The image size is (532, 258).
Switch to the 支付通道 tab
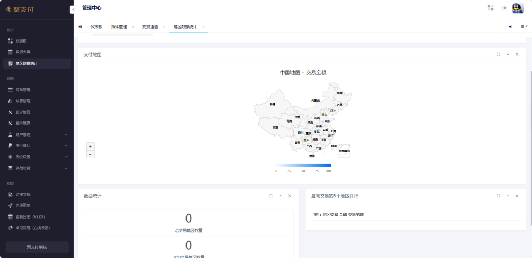150,27
